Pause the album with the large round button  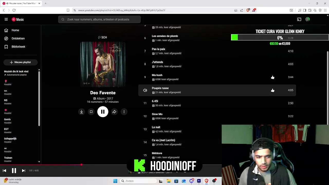pos(103,112)
